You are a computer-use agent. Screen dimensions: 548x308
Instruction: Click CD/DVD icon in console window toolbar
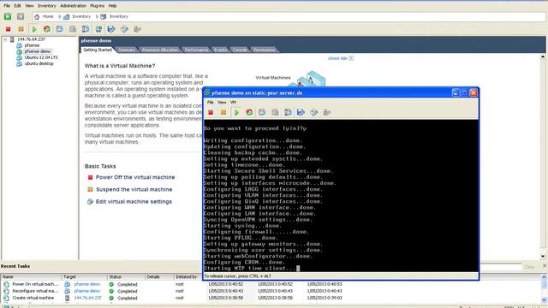click(314, 112)
